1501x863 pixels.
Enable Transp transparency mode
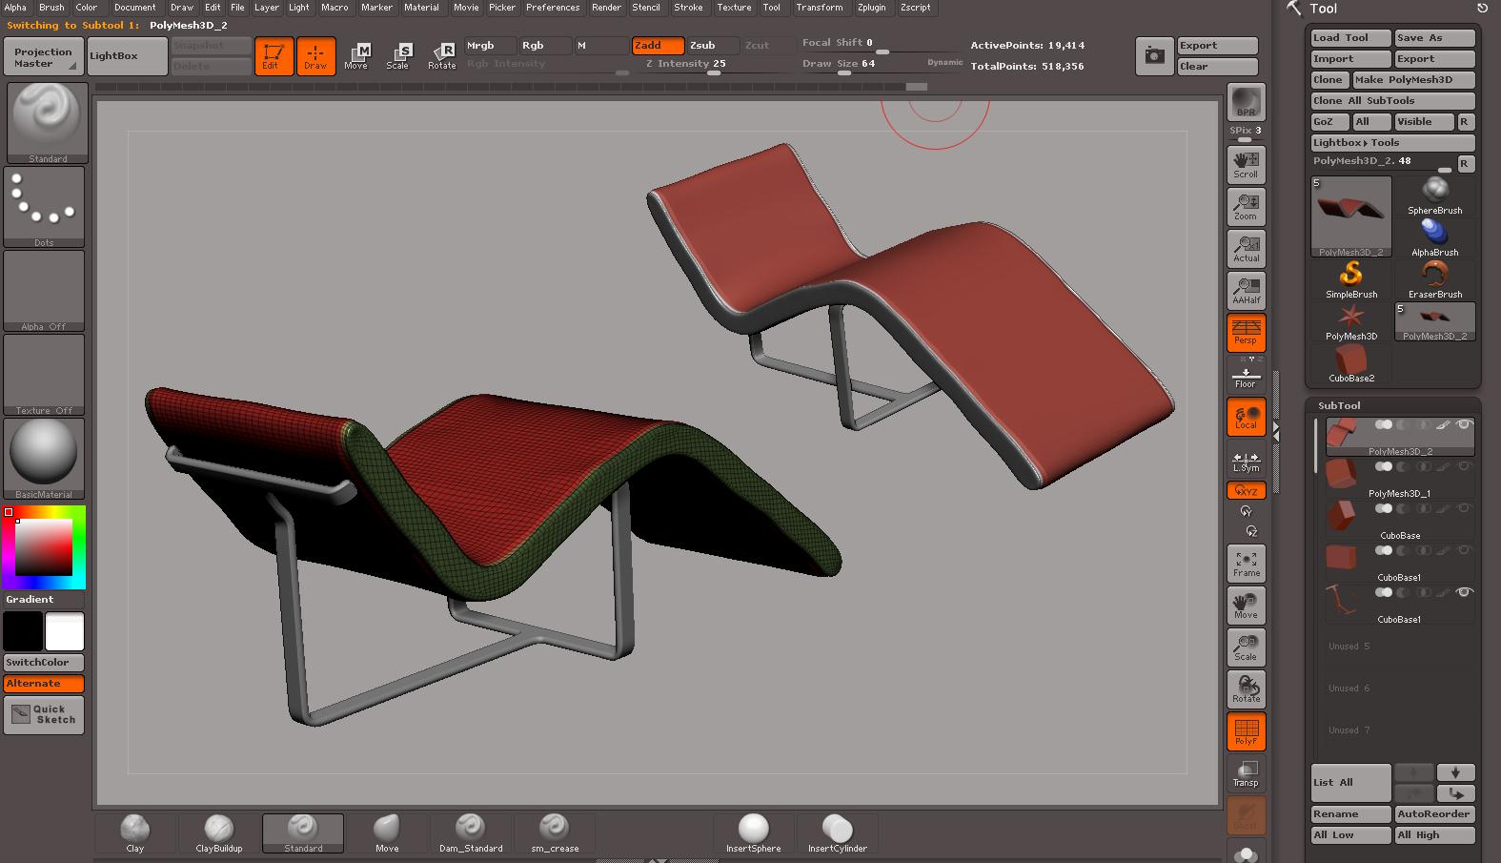1246,773
